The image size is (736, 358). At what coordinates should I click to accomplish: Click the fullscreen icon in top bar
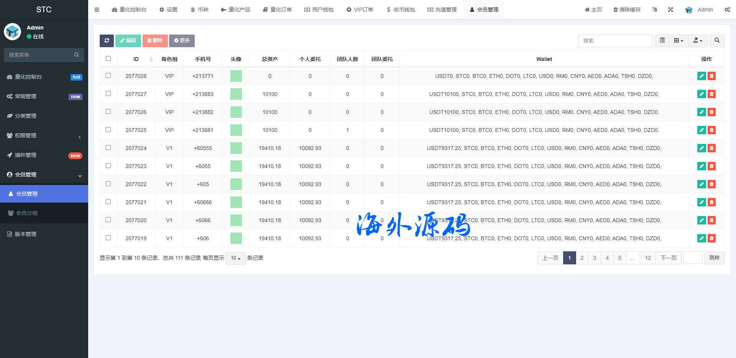coord(670,10)
